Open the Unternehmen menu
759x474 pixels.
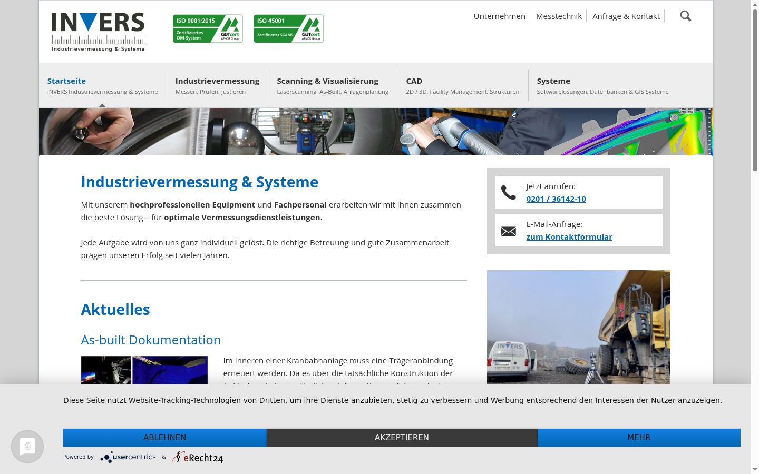coord(500,16)
